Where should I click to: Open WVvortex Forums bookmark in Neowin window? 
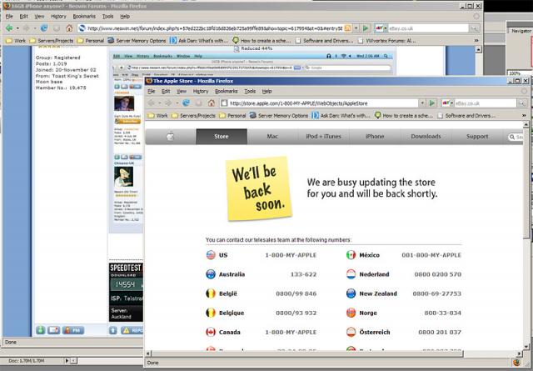tap(386, 41)
